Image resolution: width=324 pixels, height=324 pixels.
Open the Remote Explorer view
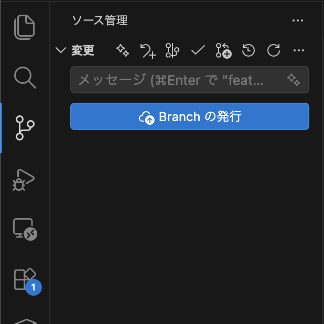point(25,229)
